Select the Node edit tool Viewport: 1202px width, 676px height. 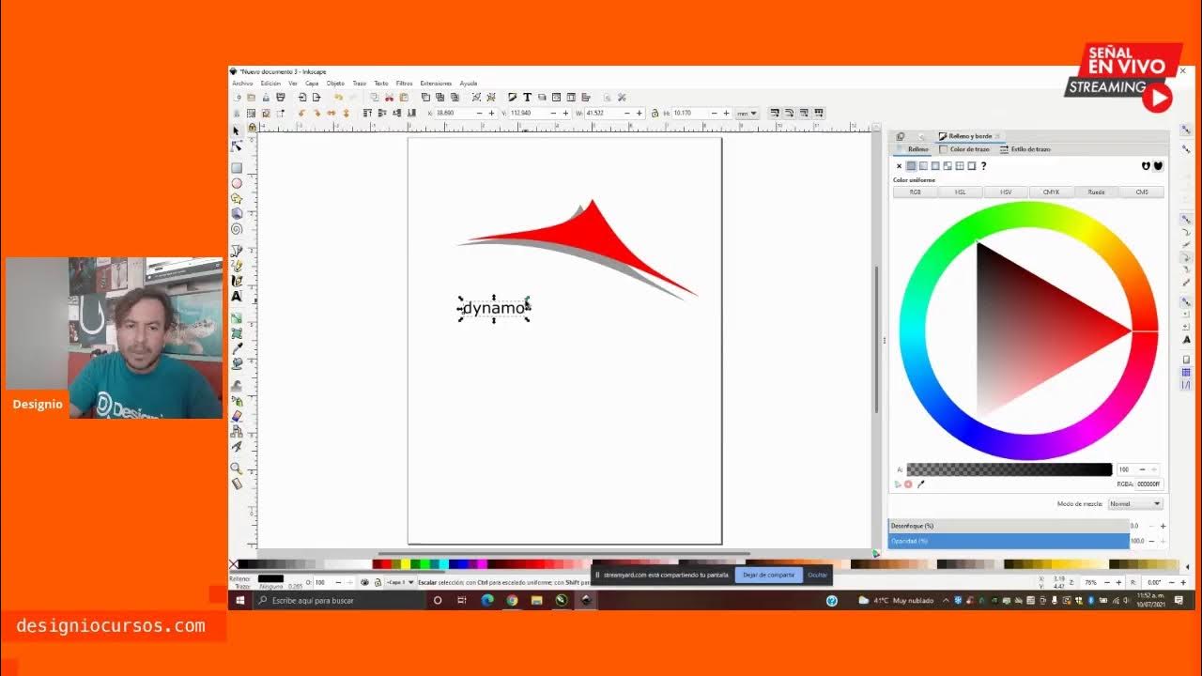(237, 146)
